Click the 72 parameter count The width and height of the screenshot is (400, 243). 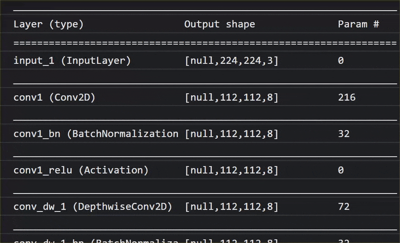[343, 206]
